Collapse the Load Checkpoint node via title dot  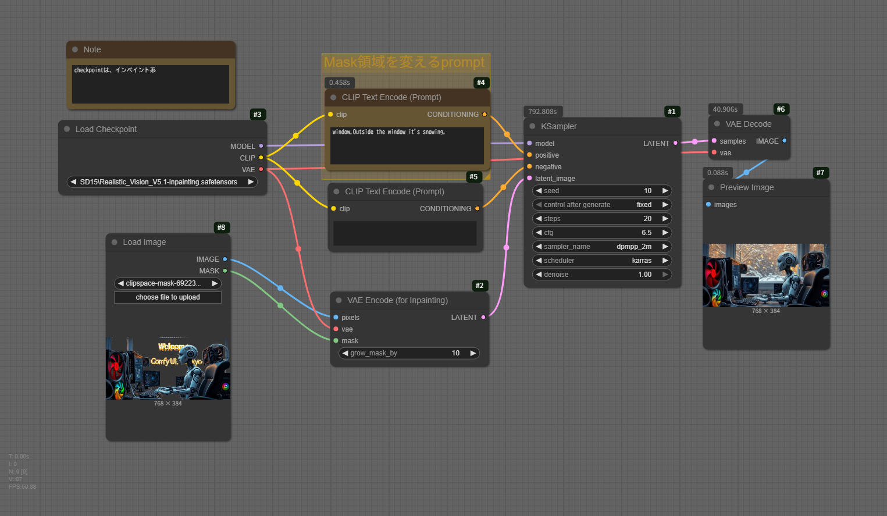(67, 129)
